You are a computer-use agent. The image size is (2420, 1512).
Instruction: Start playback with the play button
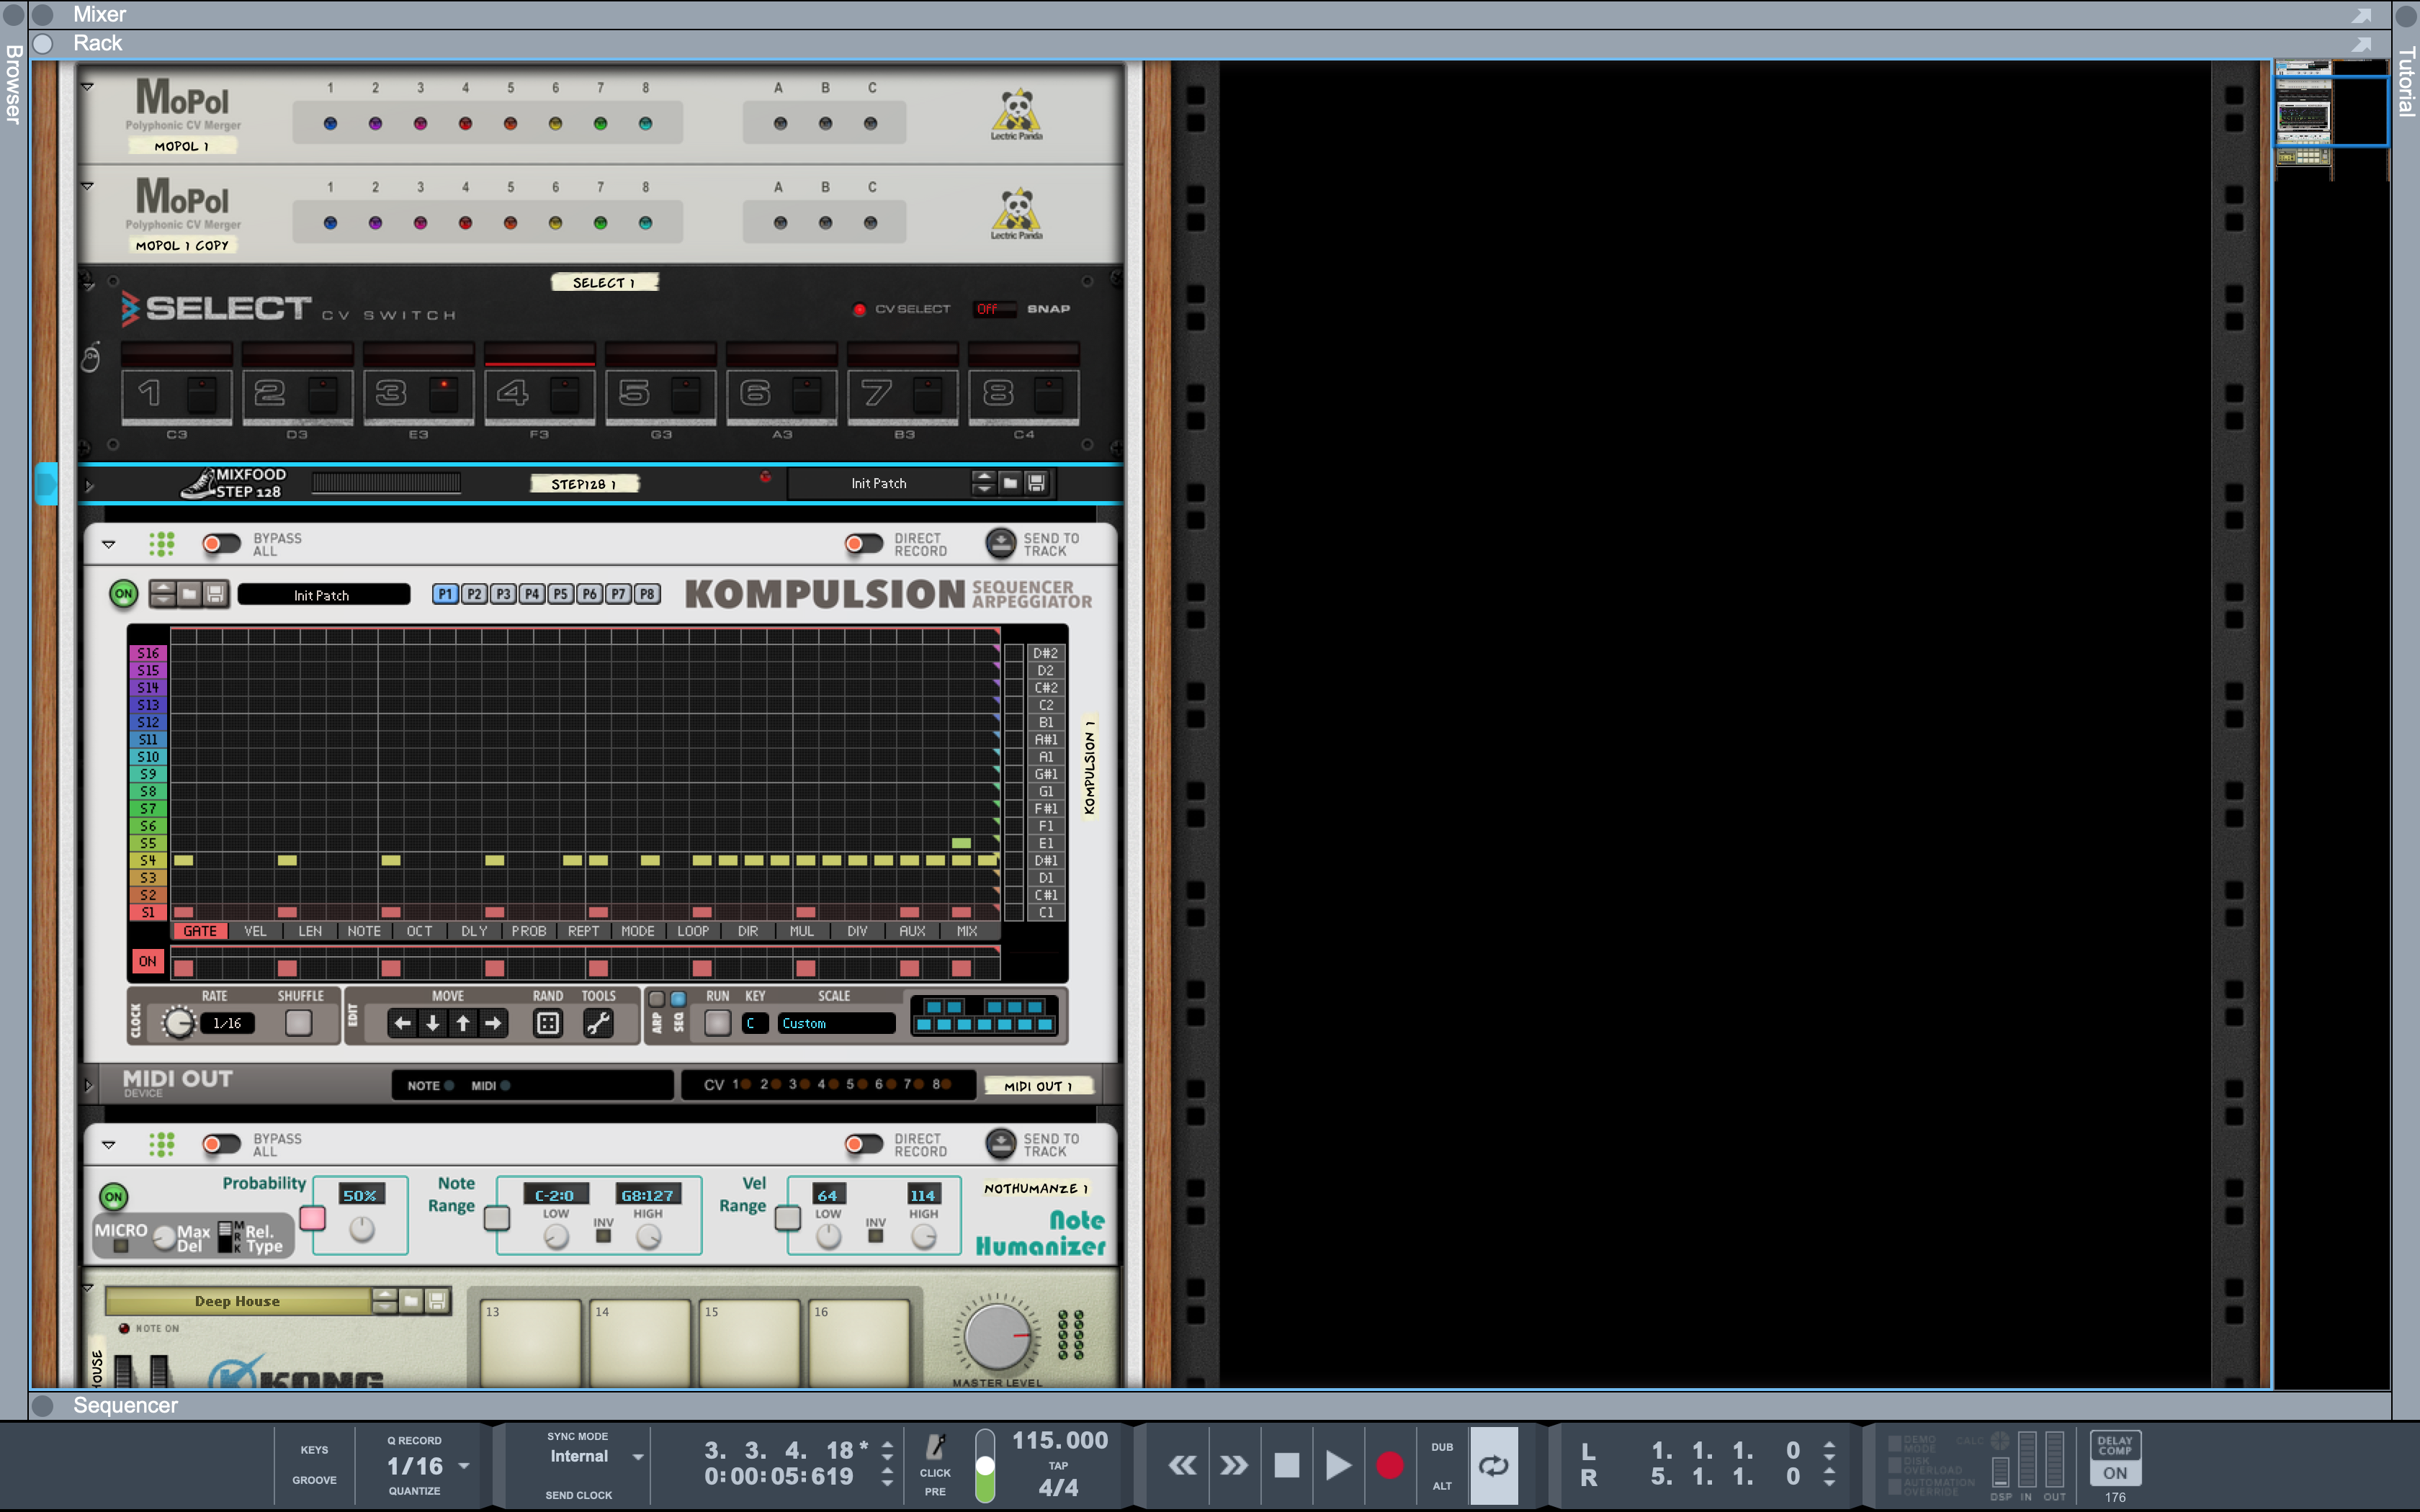(1338, 1465)
